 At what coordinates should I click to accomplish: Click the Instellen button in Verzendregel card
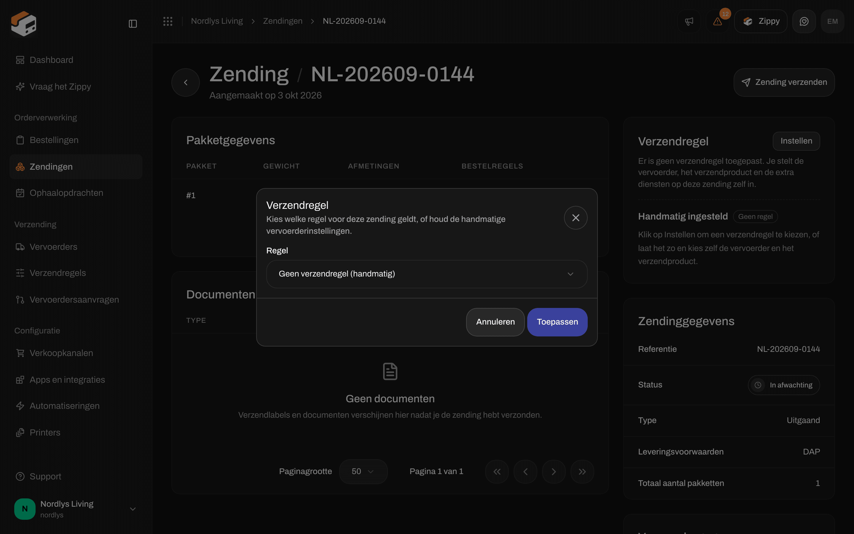pyautogui.click(x=796, y=141)
